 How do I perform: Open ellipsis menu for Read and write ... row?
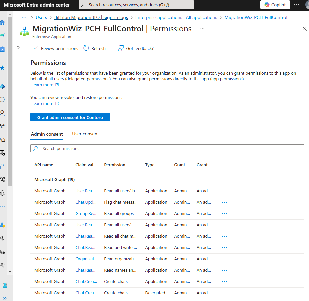click(224, 248)
